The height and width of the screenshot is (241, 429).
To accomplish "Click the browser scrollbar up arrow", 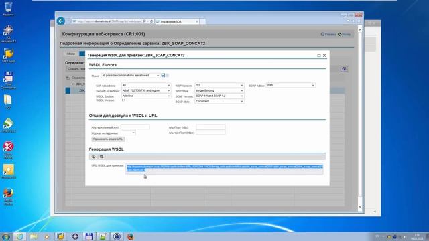I will 360,30.
